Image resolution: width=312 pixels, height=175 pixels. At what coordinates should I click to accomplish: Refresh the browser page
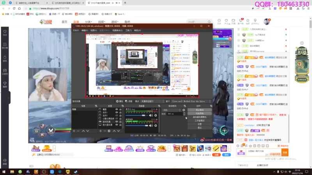pos(14,8)
